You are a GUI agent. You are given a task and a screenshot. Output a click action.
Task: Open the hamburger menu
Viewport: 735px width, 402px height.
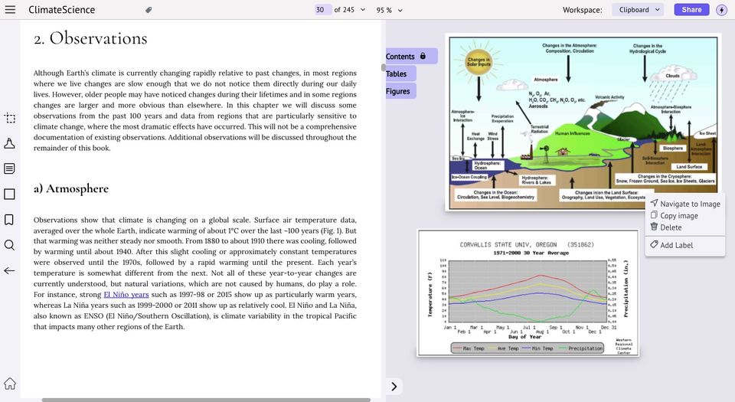(10, 10)
